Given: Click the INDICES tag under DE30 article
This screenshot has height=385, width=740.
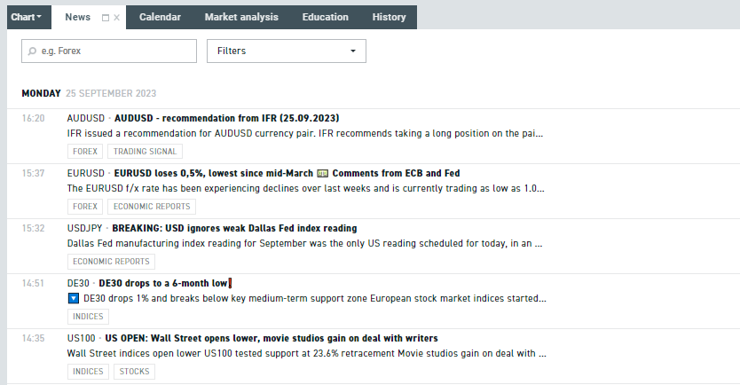Looking at the screenshot, I should tap(88, 317).
